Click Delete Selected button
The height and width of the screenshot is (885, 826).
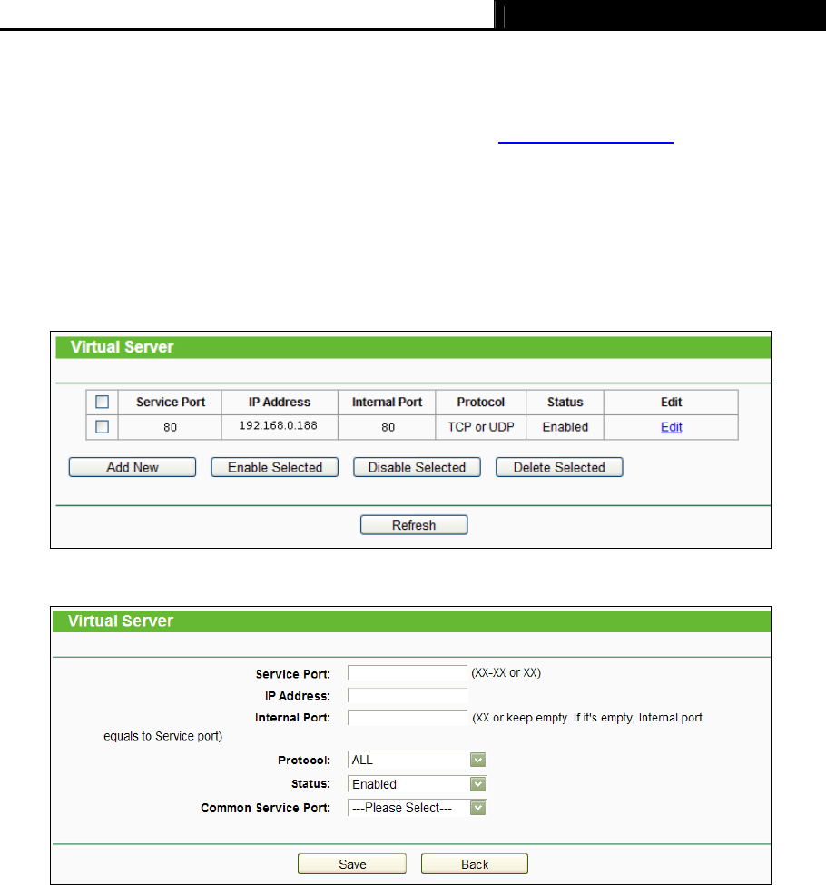[559, 467]
